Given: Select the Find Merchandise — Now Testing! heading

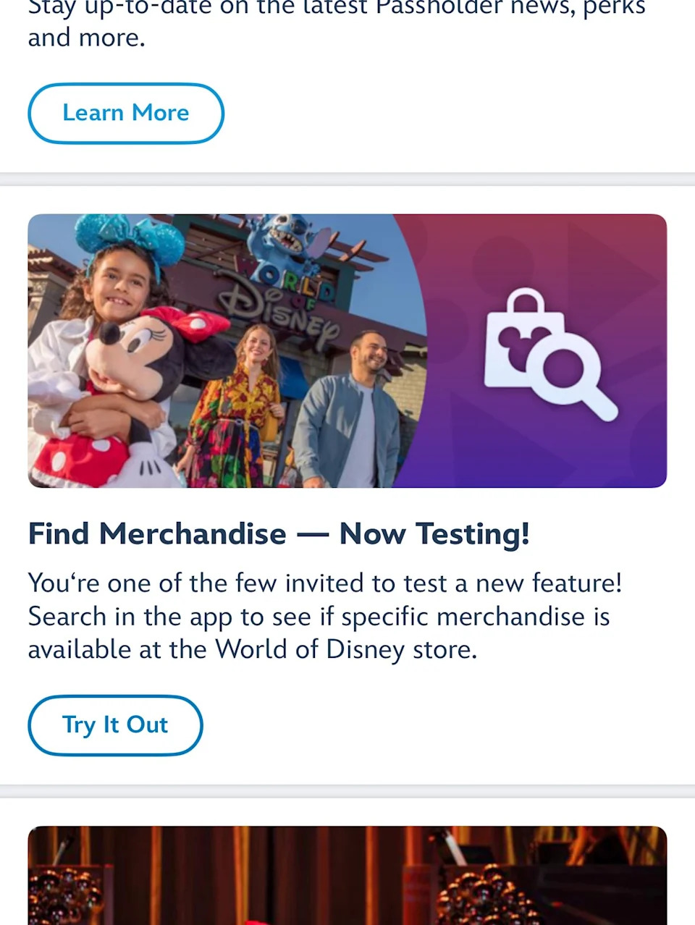Looking at the screenshot, I should [279, 534].
